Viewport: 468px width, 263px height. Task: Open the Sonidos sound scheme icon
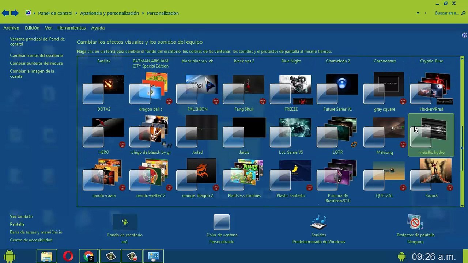(318, 222)
